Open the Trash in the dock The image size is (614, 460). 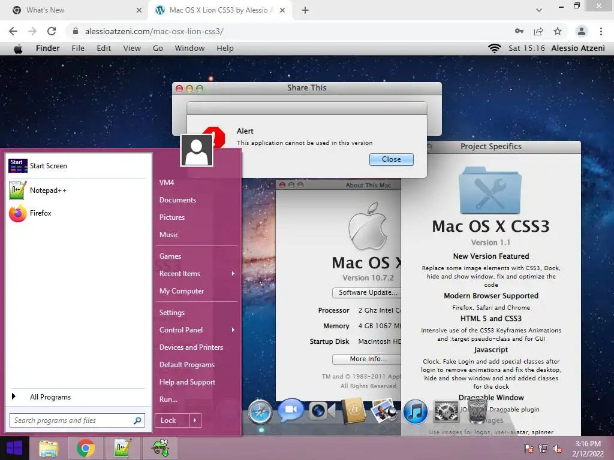tap(477, 411)
